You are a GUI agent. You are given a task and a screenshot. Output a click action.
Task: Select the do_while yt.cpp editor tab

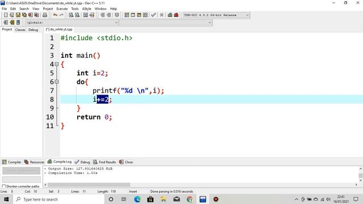59,29
